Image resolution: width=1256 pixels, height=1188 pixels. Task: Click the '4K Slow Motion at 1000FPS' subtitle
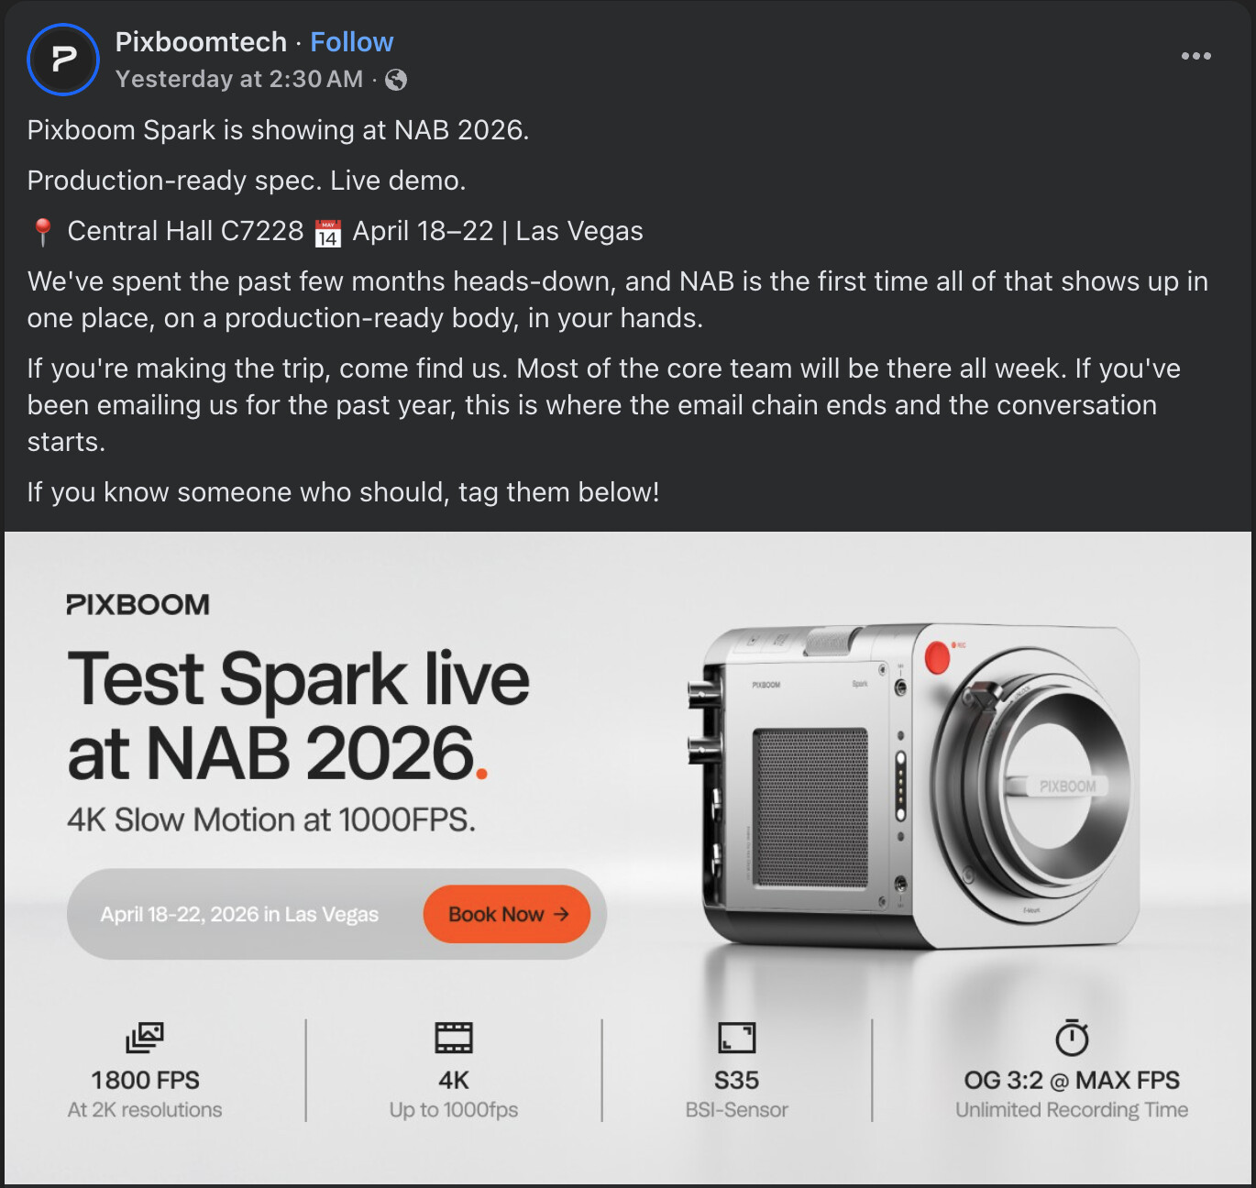click(271, 819)
